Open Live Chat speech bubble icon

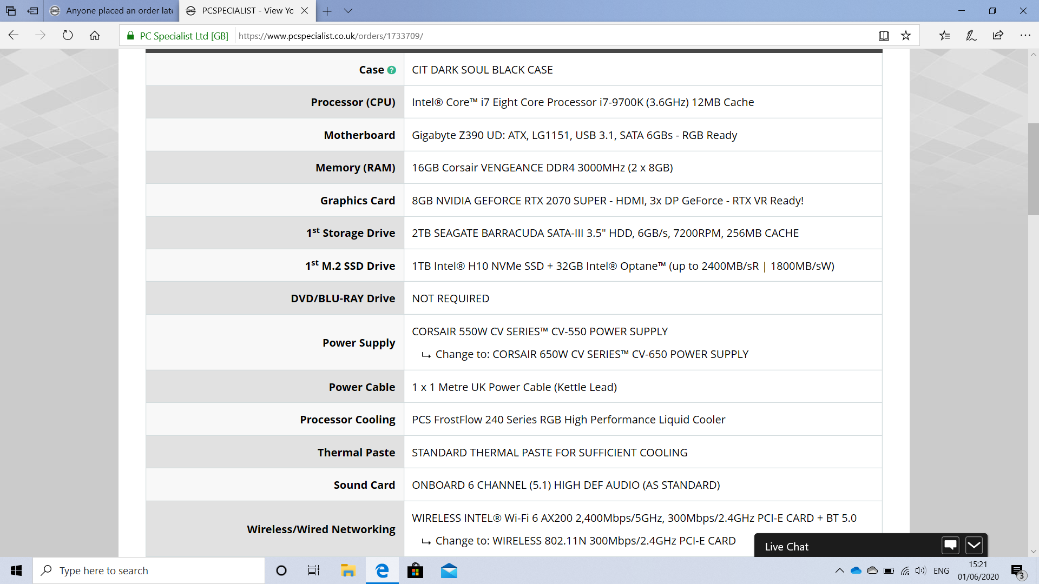tap(950, 546)
